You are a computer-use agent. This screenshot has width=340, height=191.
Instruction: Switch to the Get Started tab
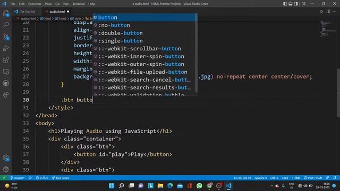(27, 12)
